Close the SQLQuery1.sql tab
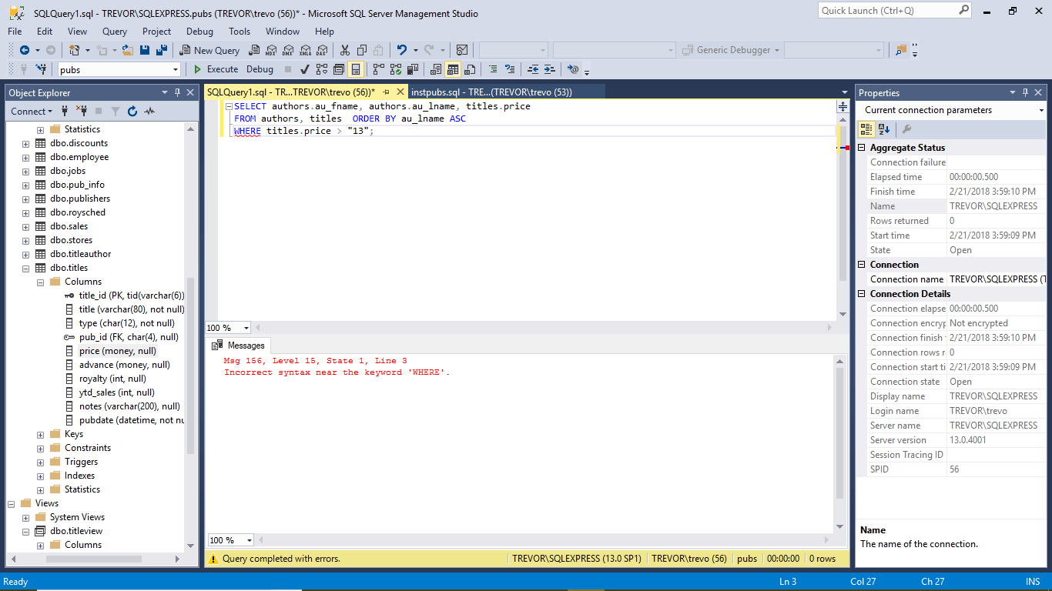Image resolution: width=1052 pixels, height=591 pixels. point(400,92)
